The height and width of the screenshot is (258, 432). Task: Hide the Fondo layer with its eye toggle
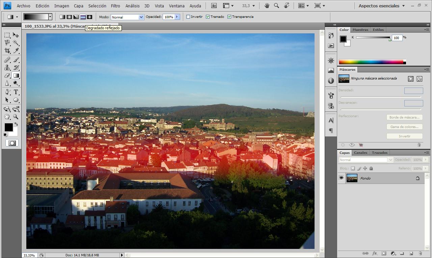pyautogui.click(x=342, y=178)
